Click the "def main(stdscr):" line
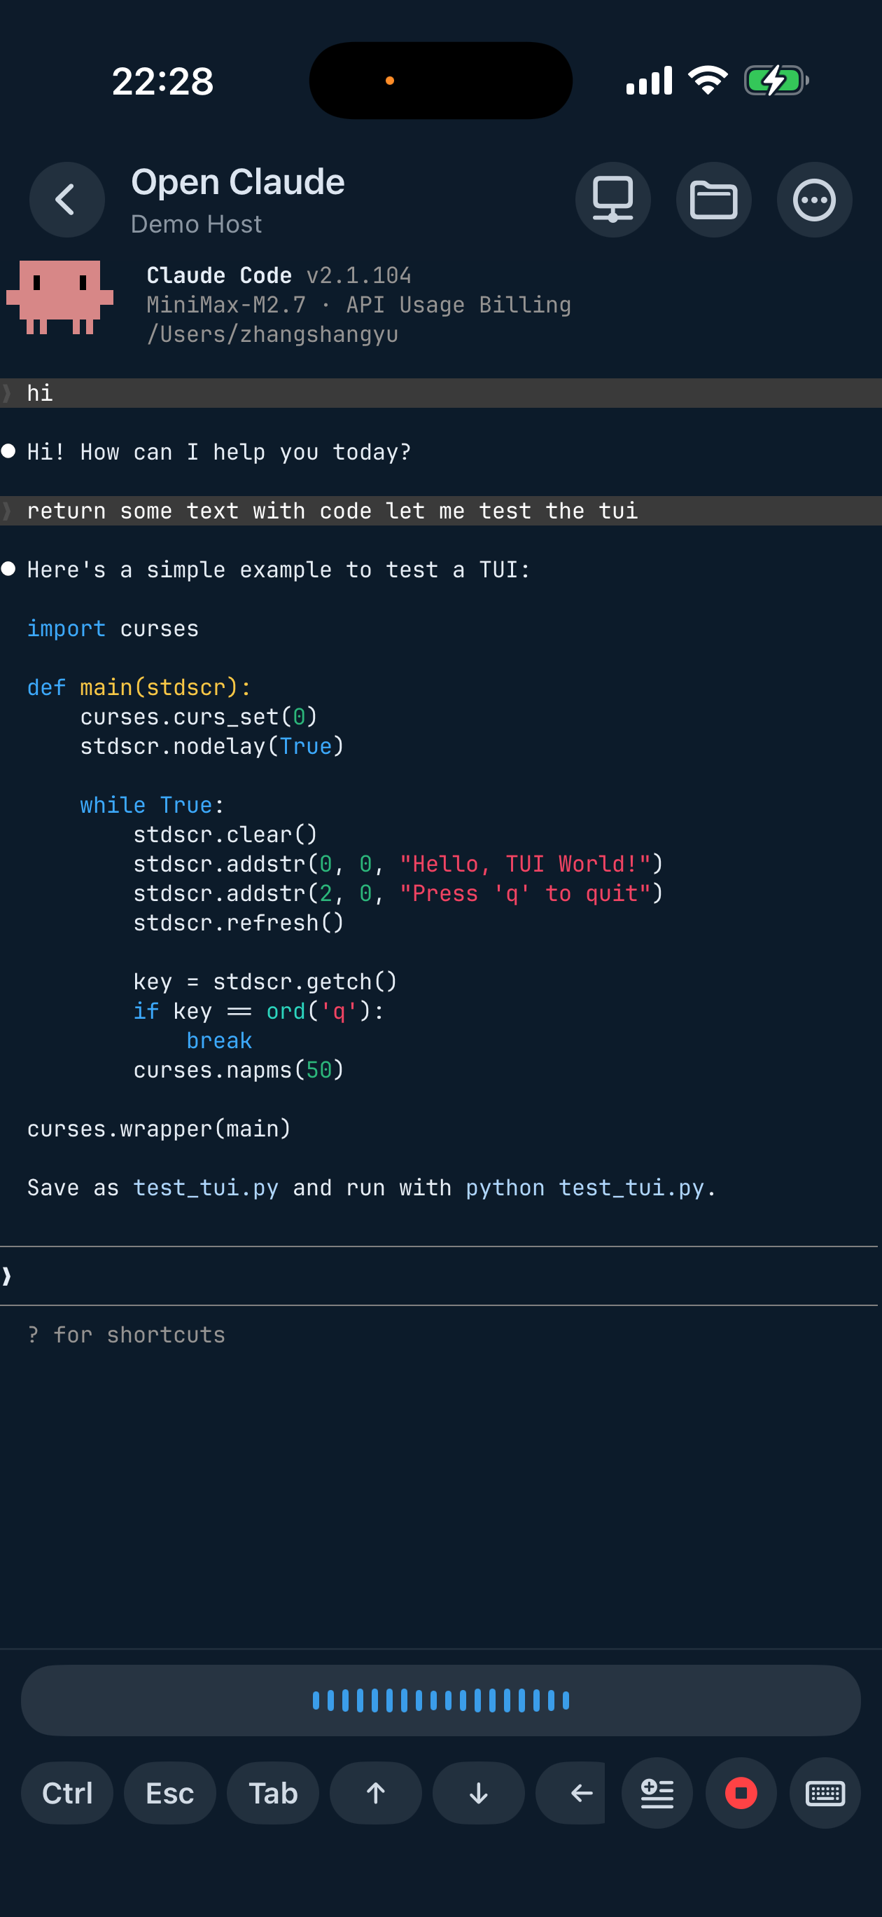This screenshot has height=1917, width=882. click(x=139, y=687)
